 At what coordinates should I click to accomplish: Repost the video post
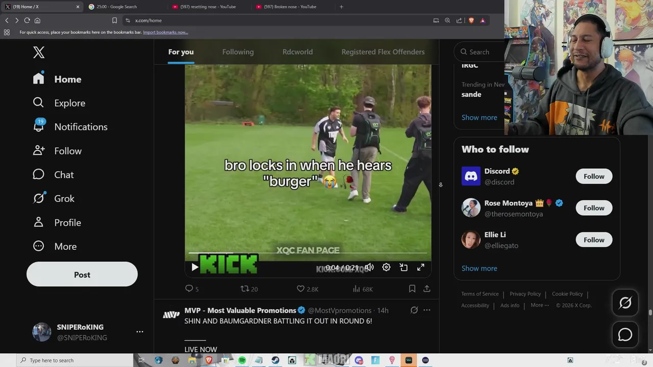click(249, 289)
